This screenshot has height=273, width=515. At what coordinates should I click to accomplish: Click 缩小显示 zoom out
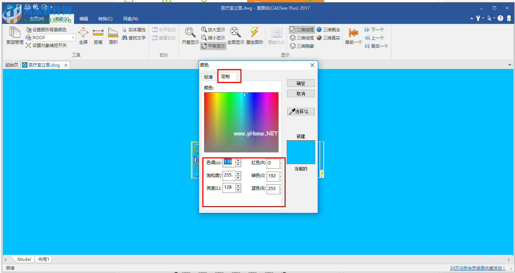click(213, 38)
